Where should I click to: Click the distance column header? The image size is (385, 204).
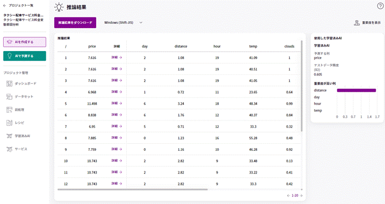pos(181,46)
